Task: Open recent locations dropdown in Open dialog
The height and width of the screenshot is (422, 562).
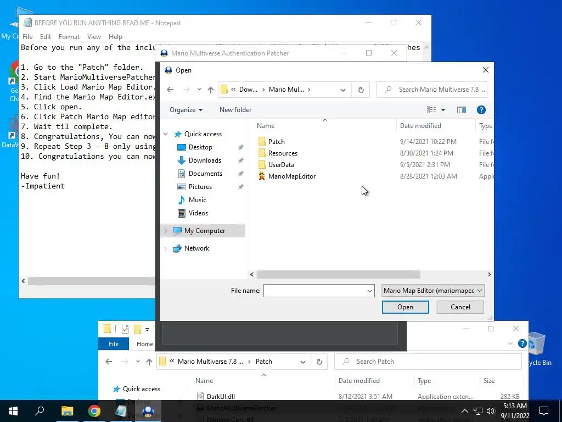Action: coord(199,90)
